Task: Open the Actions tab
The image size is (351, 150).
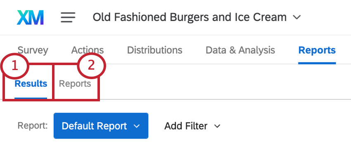Action: [88, 50]
